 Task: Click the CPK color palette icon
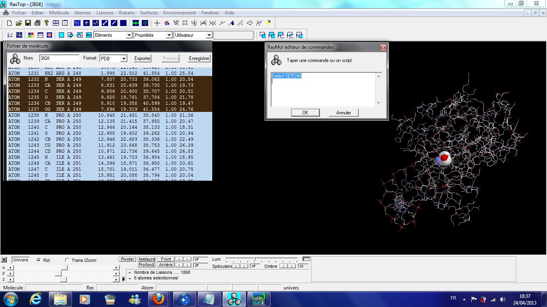tap(31, 35)
